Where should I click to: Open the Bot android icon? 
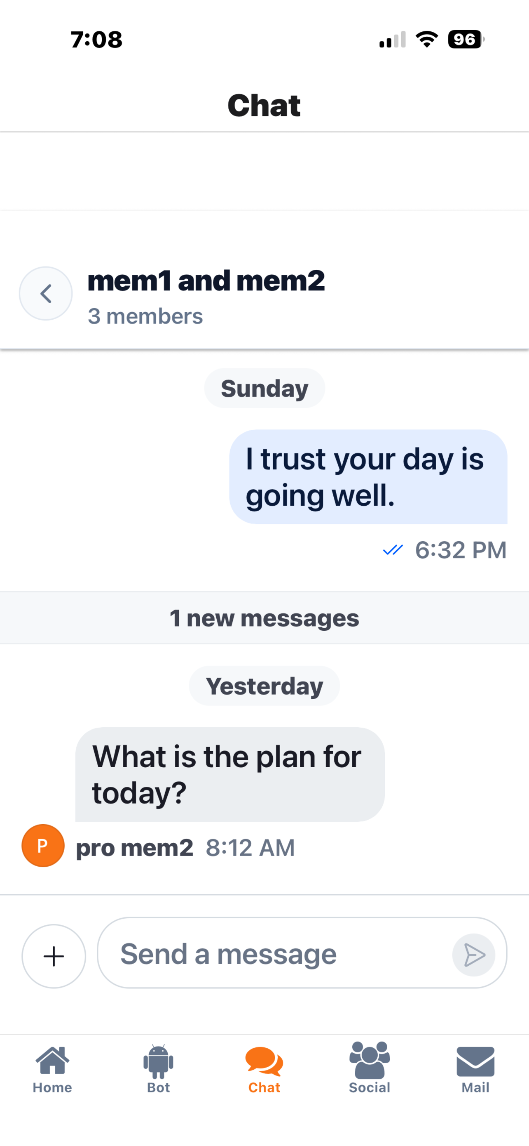coord(158,1061)
